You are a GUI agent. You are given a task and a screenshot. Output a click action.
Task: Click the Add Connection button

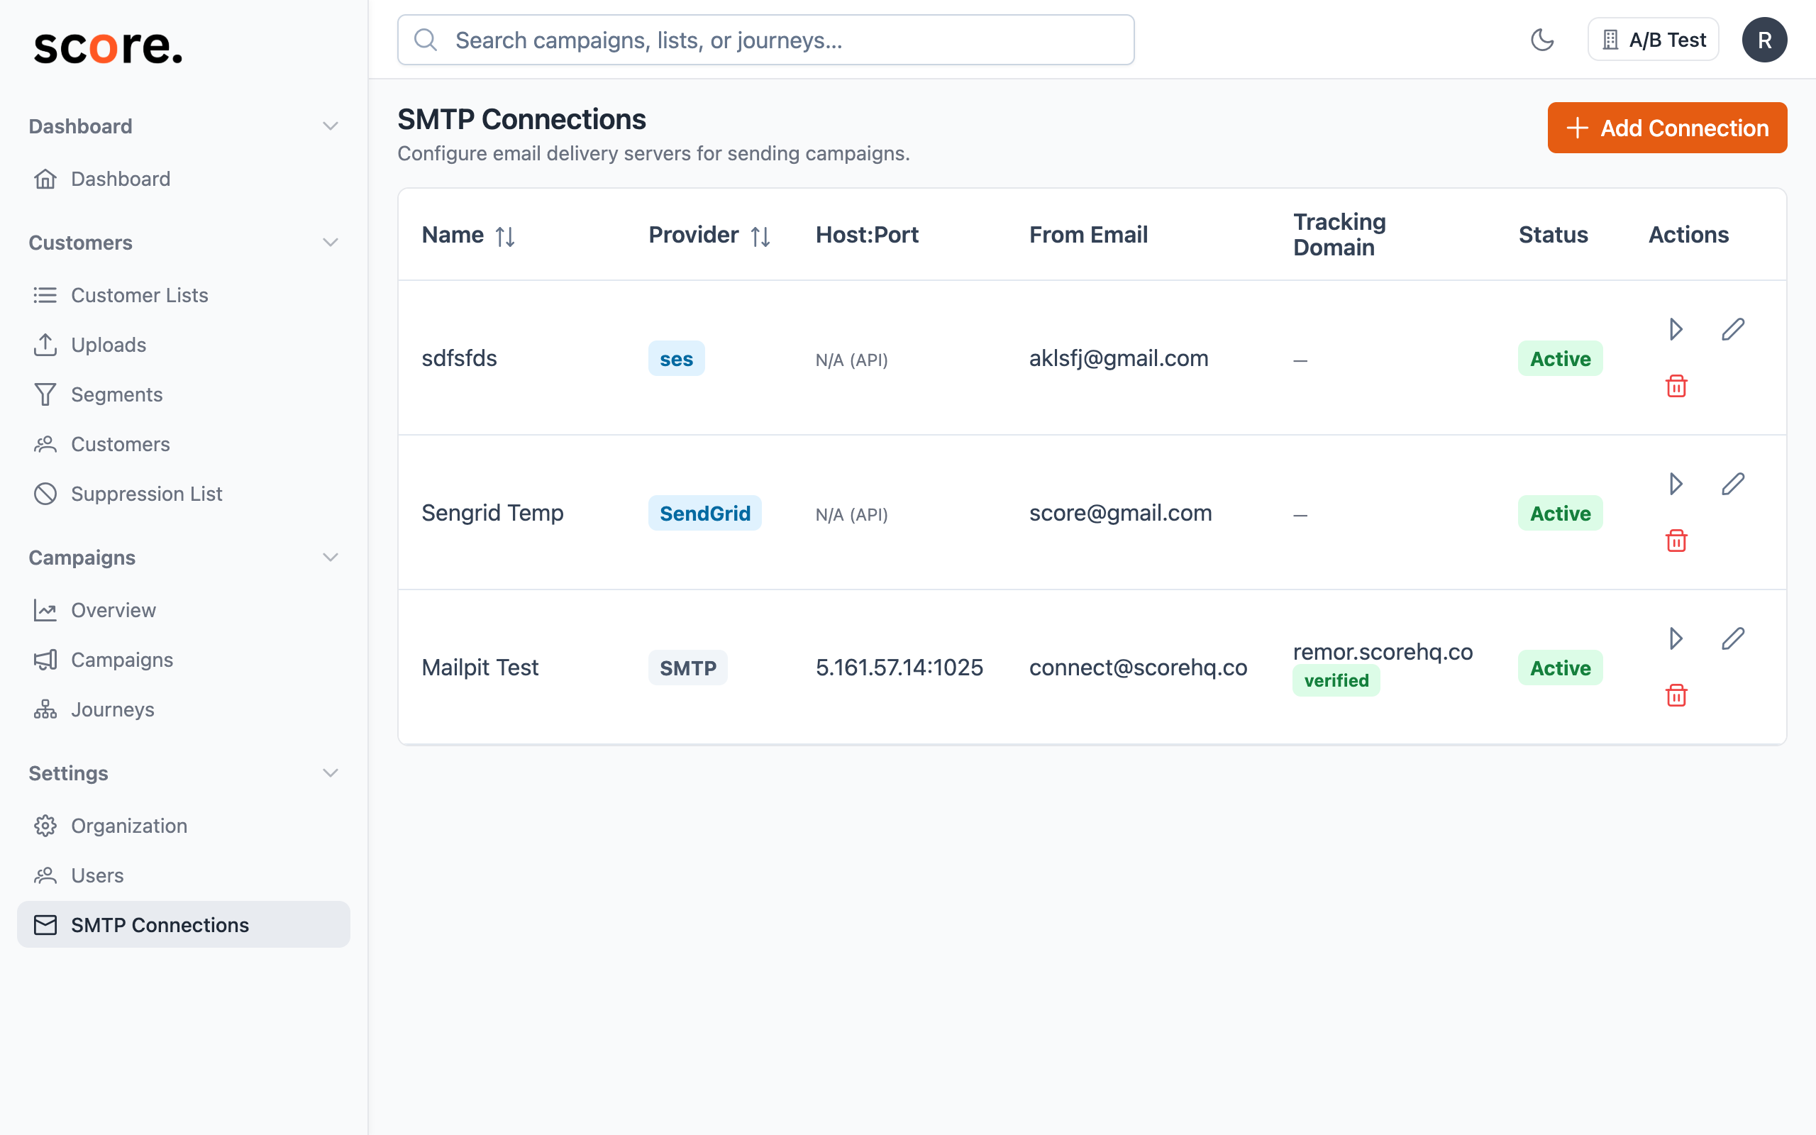tap(1666, 128)
